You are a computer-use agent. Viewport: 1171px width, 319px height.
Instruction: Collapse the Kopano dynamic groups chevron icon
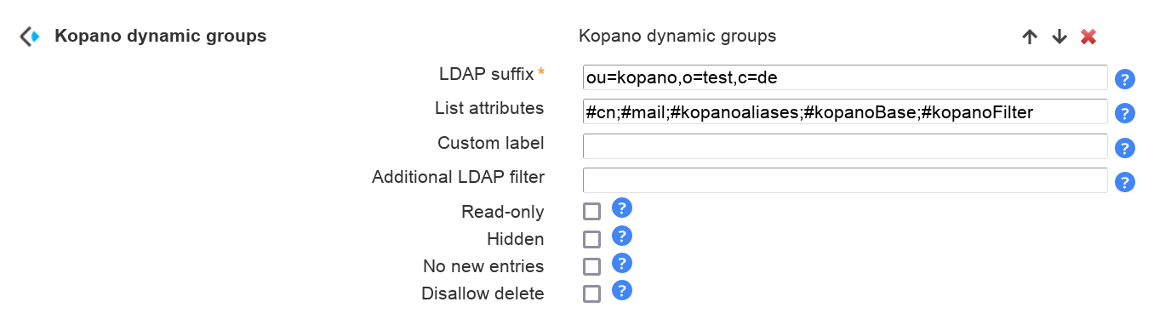tap(30, 37)
